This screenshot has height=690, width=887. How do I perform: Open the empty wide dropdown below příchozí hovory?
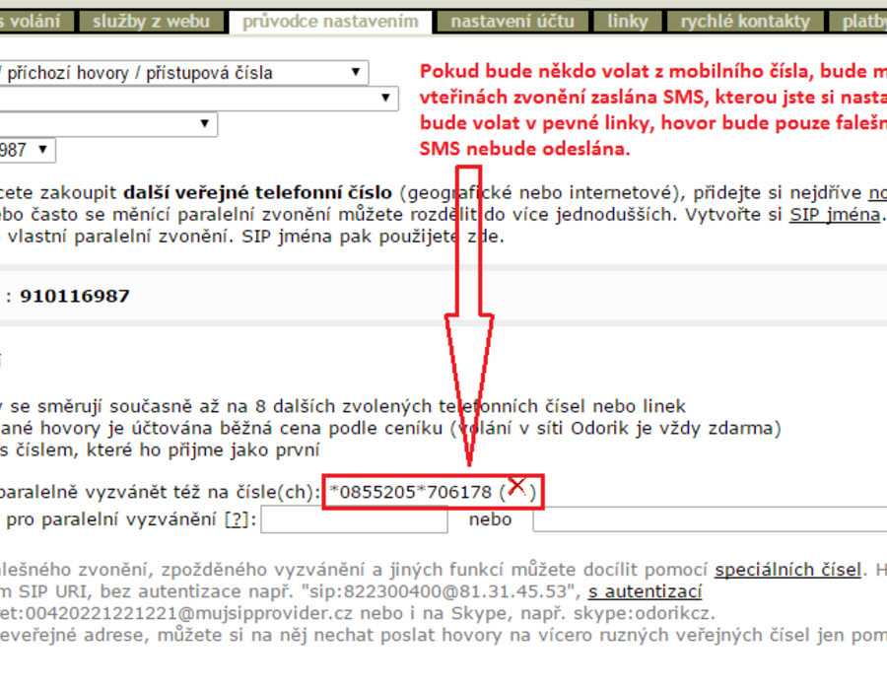coord(198,99)
